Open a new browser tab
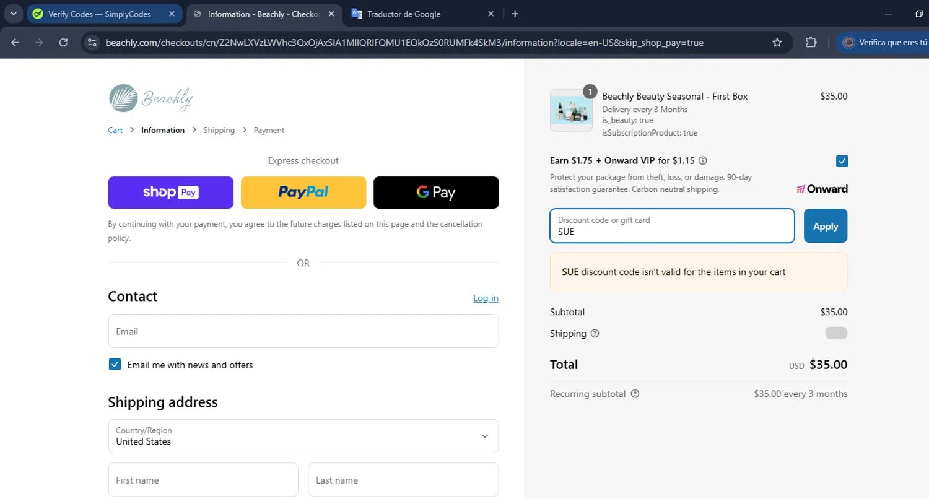Screen dimensions: 929x499 (x=515, y=14)
